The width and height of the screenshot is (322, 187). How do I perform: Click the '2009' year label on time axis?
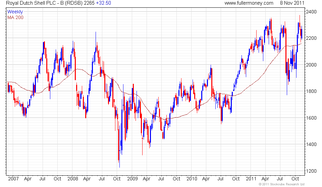[132, 179]
